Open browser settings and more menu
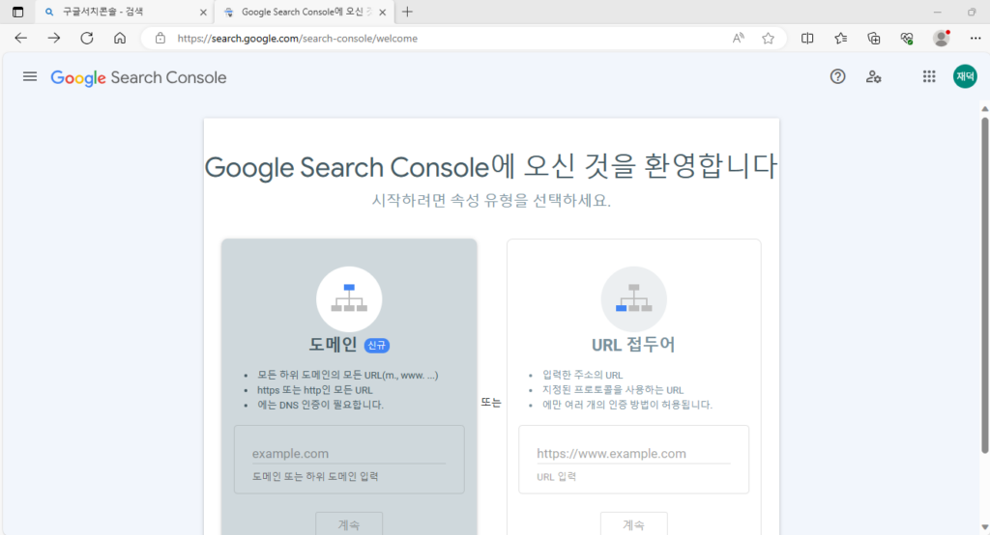 [x=975, y=38]
